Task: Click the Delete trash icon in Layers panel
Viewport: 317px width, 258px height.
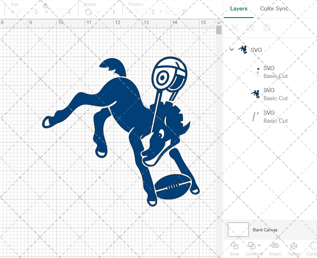Action: 267,28
